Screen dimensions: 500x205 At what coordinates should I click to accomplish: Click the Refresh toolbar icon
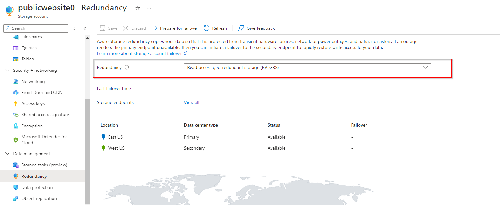[x=207, y=28]
